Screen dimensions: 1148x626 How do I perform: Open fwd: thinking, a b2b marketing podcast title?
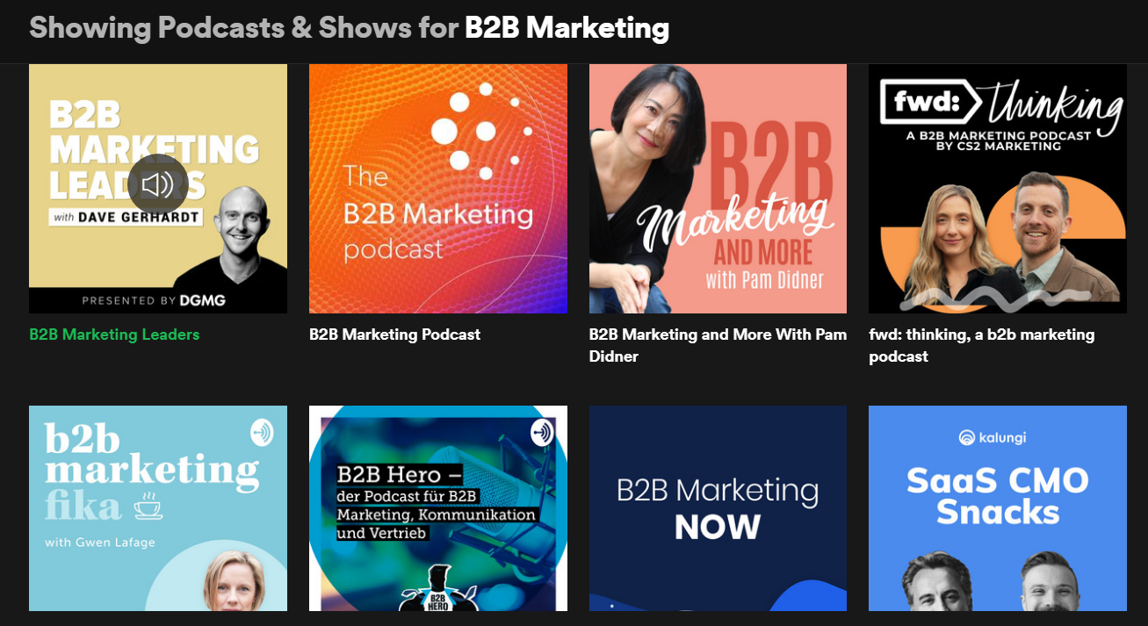pyautogui.click(x=982, y=345)
